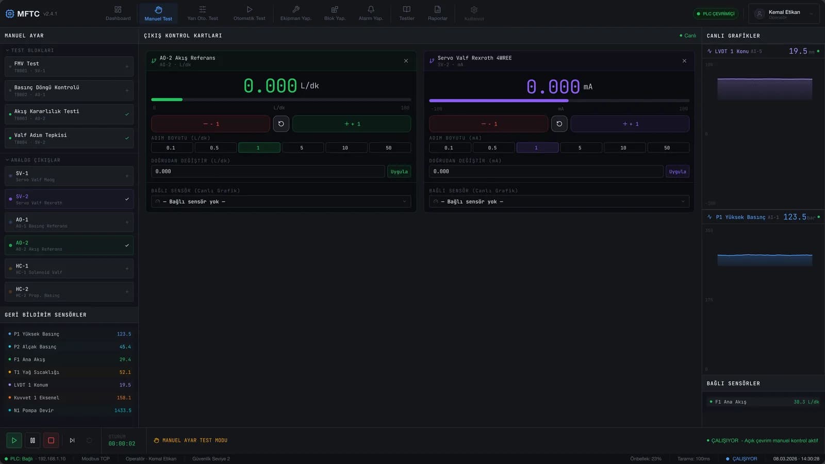Switch to the Otomatik Test tab

249,13
